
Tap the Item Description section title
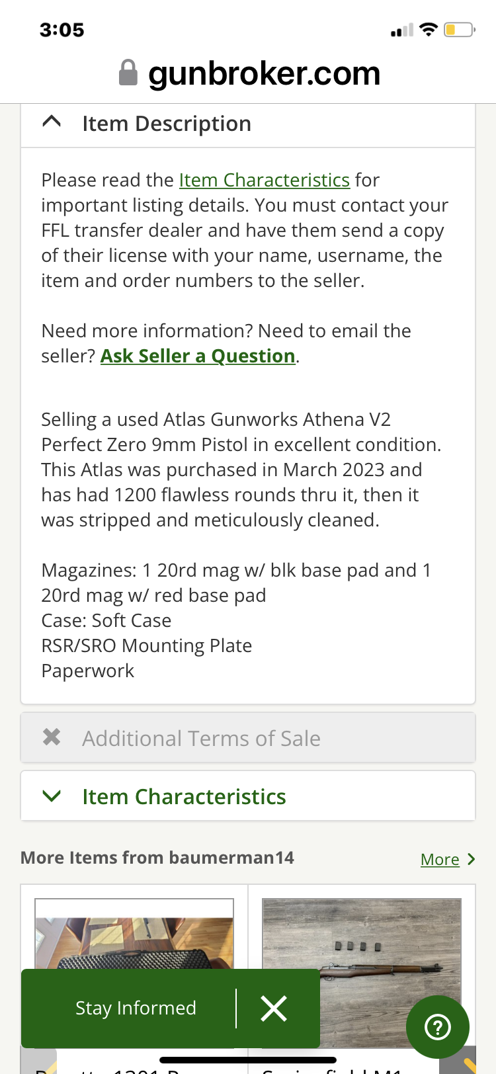pyautogui.click(x=167, y=124)
